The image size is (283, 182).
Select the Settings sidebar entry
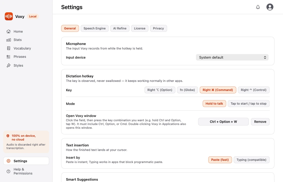point(26,161)
